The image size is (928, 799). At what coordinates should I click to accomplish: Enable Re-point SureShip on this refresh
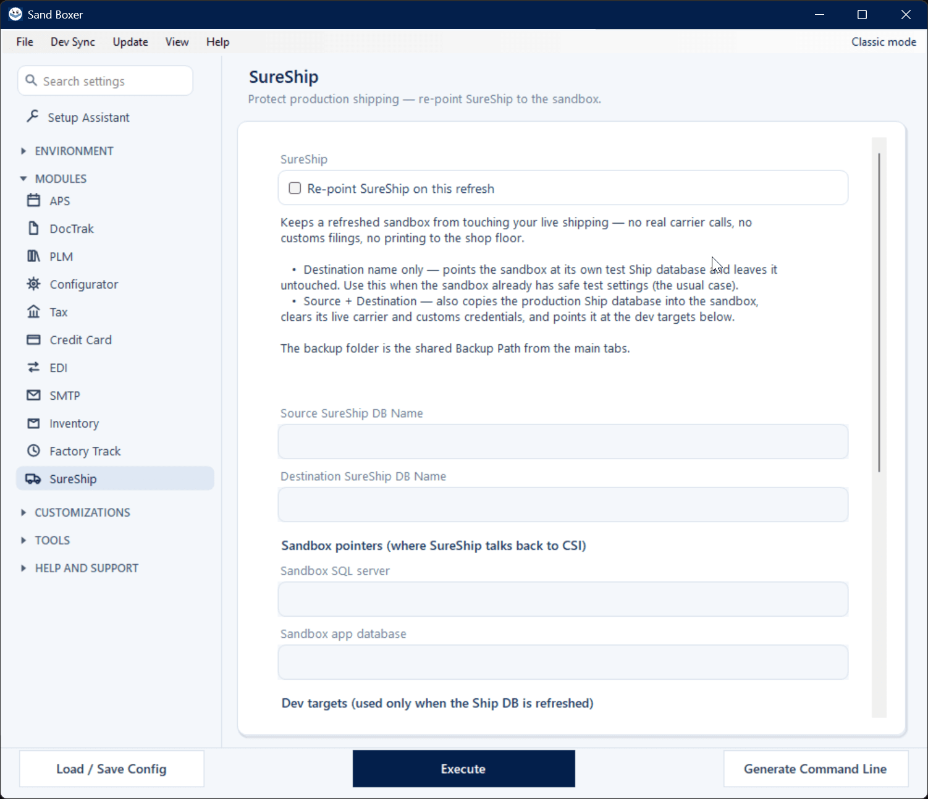click(x=295, y=188)
